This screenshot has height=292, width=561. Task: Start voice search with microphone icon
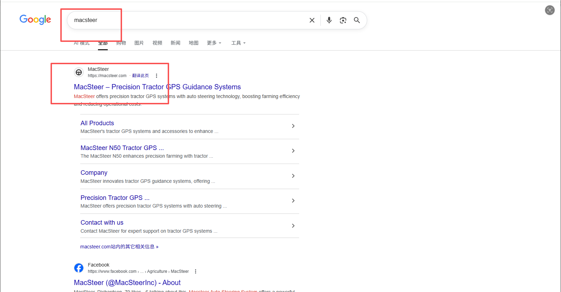329,20
